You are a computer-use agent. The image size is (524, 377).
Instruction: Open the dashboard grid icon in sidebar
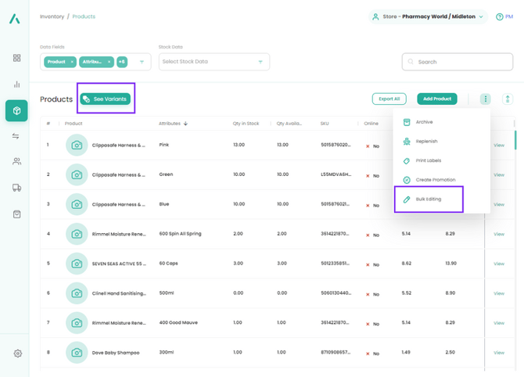(x=16, y=58)
